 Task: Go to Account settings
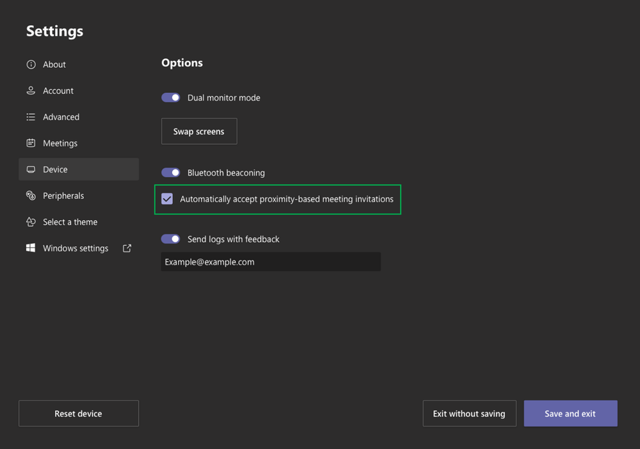pyautogui.click(x=79, y=90)
